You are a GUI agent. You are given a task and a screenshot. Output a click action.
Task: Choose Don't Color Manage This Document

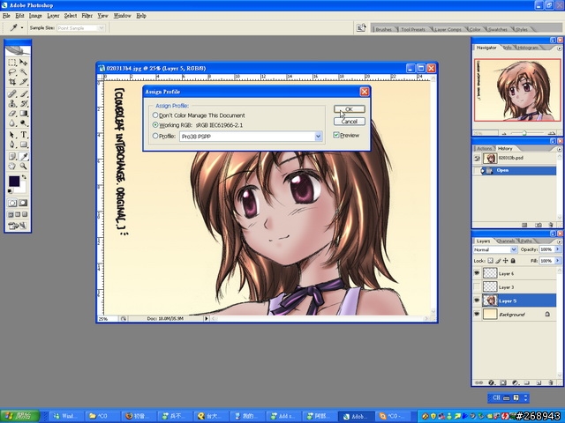155,115
